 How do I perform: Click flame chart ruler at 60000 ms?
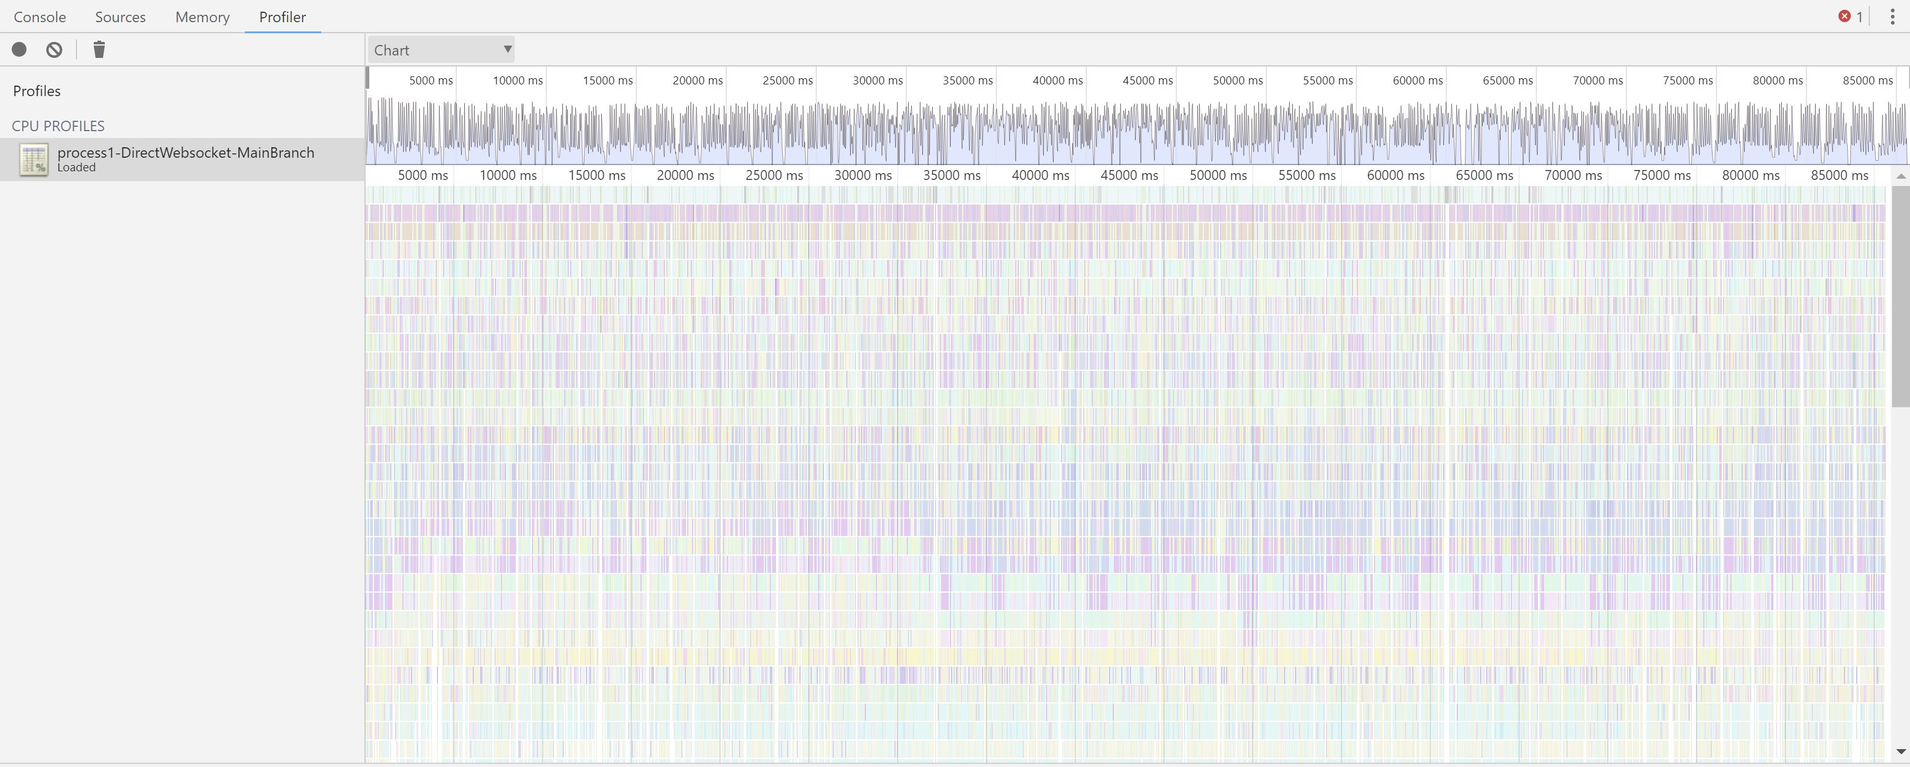1395,176
